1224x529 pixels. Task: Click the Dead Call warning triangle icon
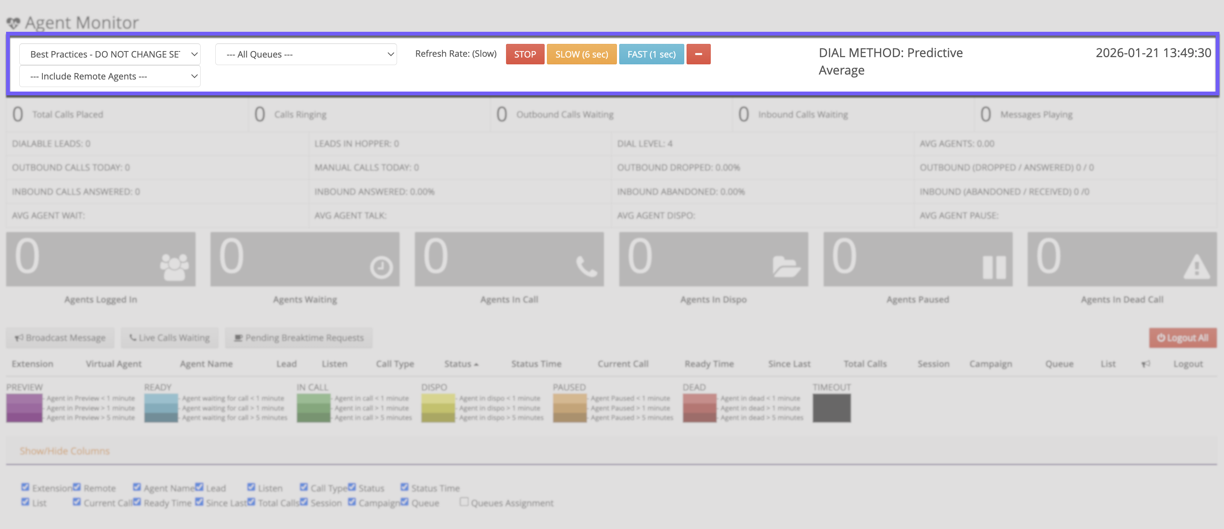(1196, 267)
